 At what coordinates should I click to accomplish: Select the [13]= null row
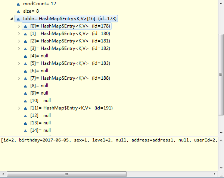(40, 123)
